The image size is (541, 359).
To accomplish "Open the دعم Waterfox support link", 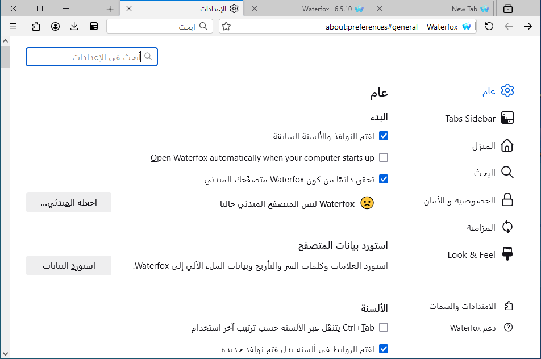I will click(x=481, y=328).
